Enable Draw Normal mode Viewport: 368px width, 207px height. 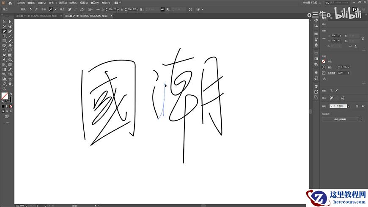(3, 111)
